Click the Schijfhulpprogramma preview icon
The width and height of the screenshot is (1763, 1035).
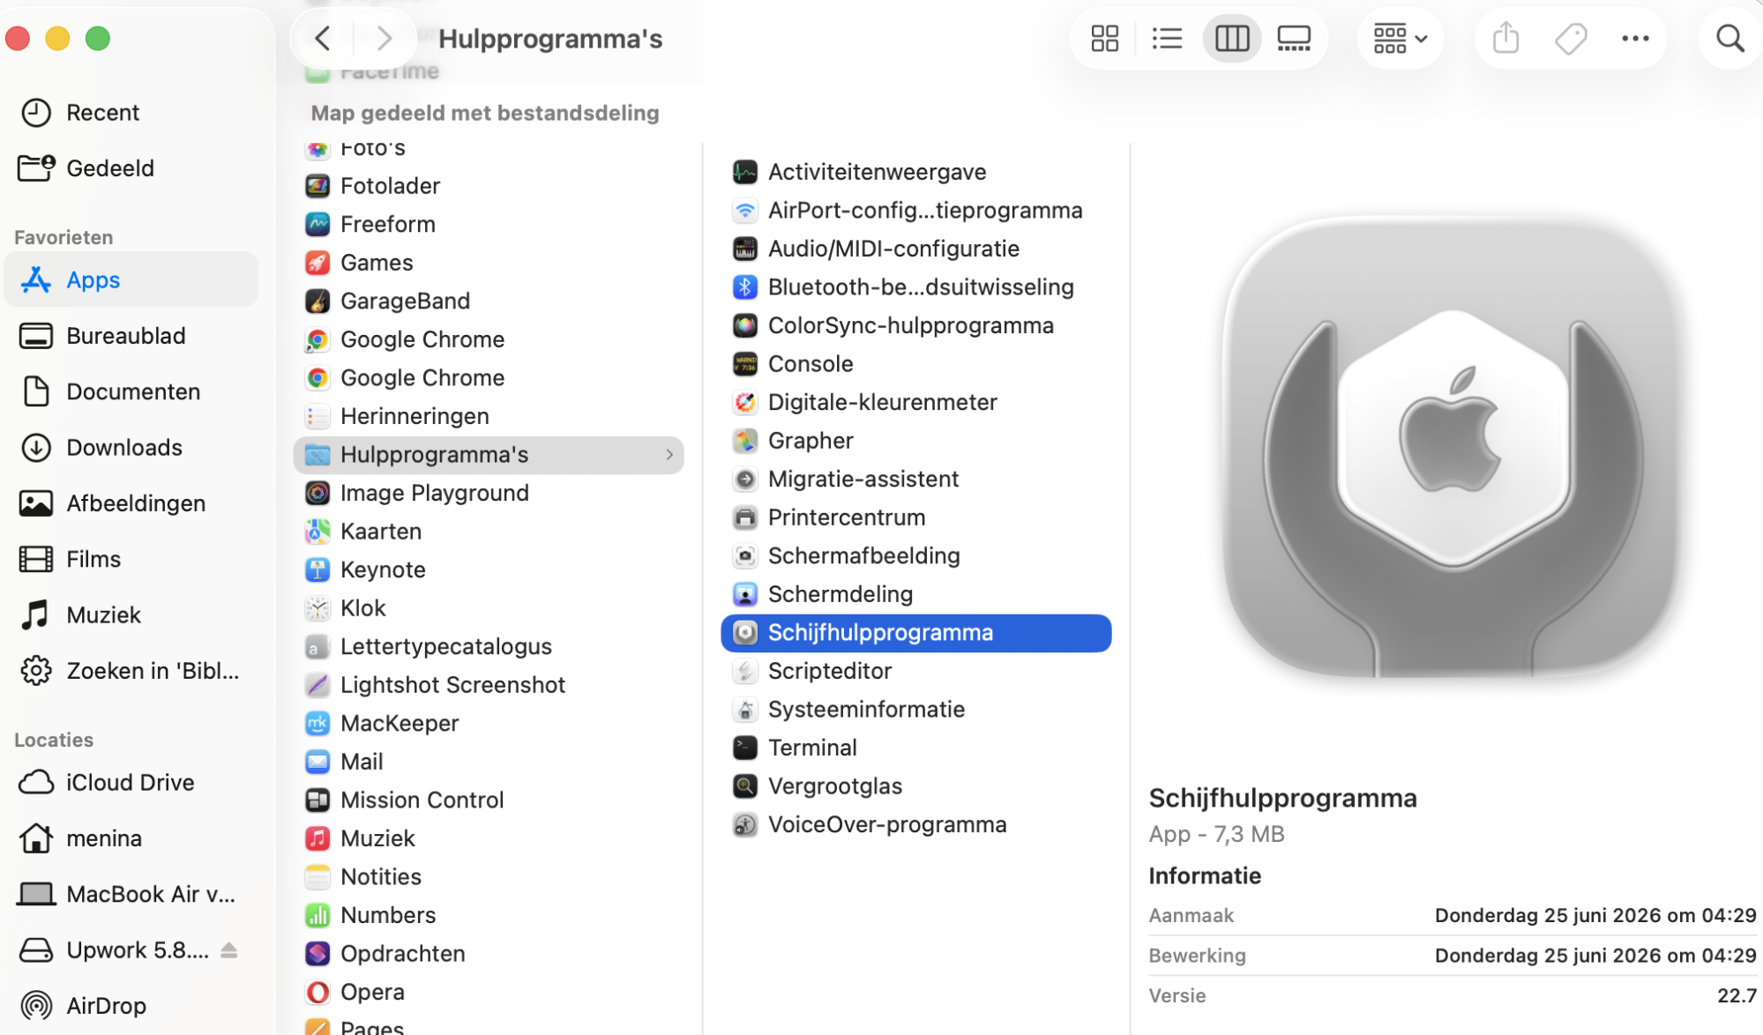coord(1451,447)
